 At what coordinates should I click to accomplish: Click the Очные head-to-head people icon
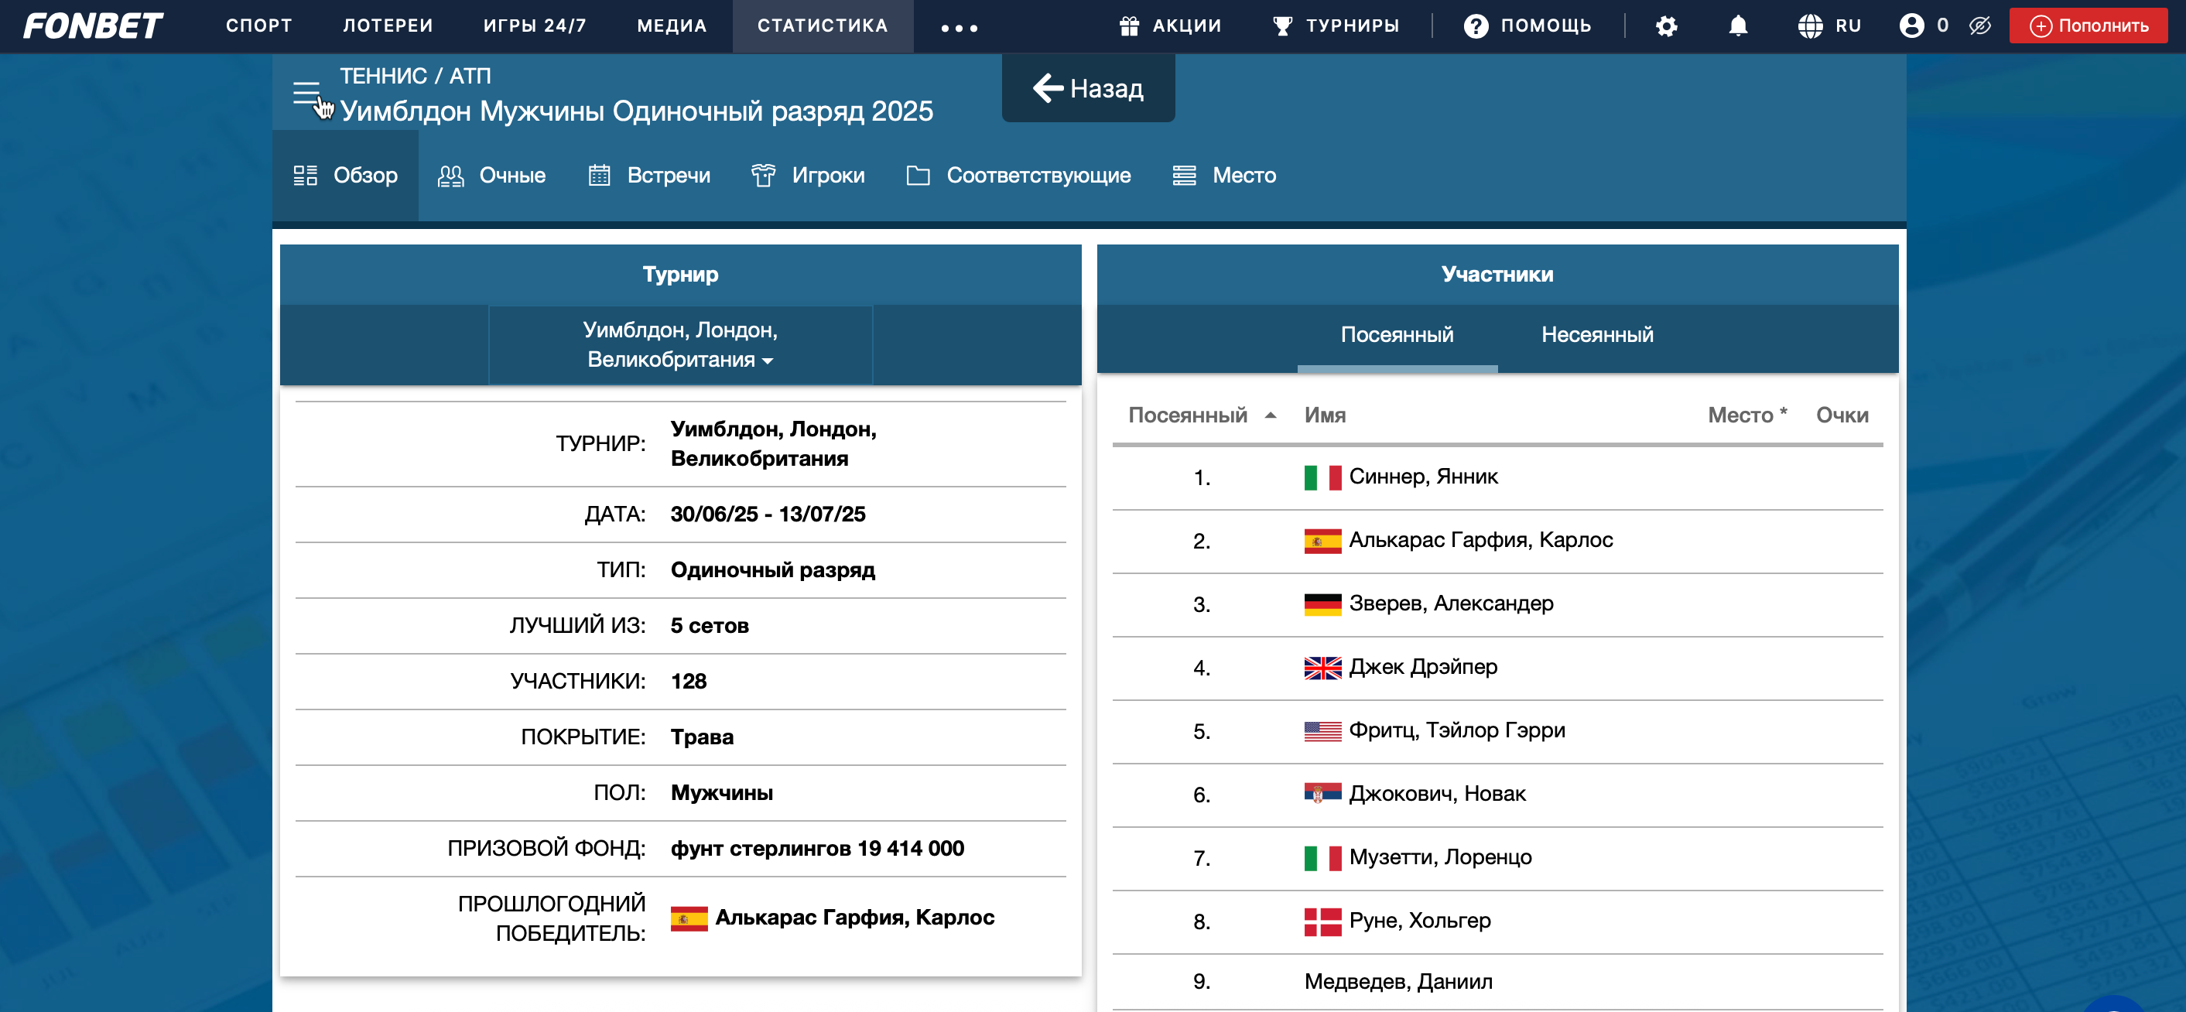(450, 176)
